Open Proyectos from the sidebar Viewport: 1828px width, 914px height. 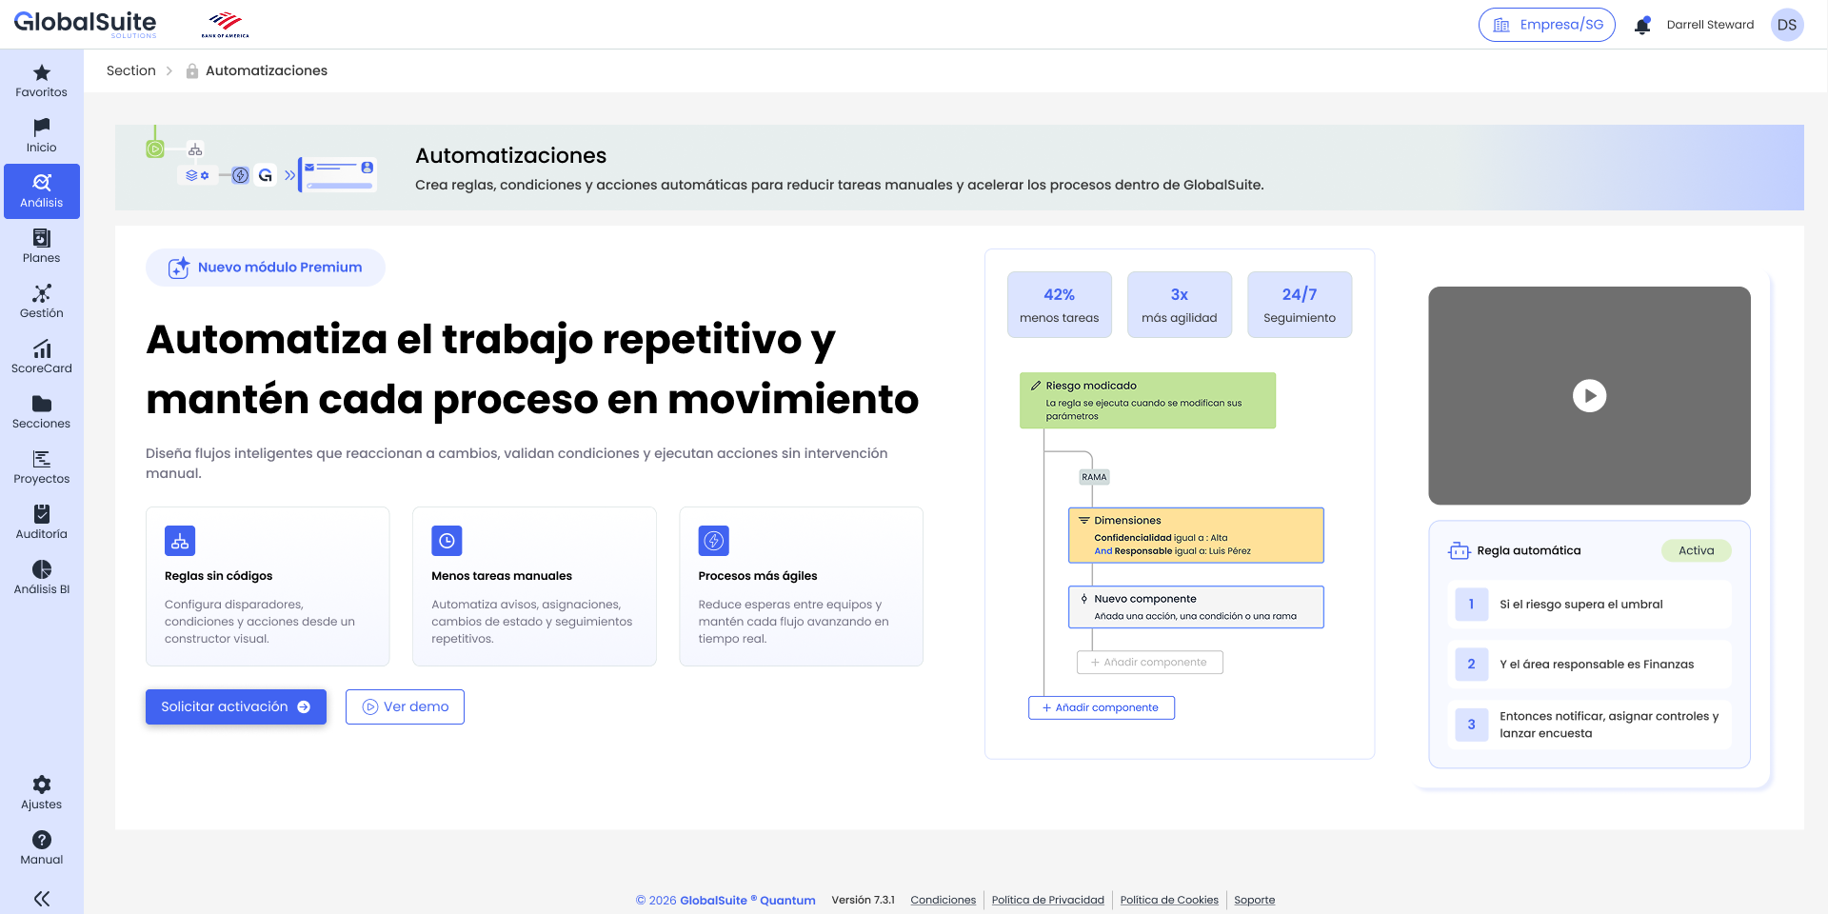[x=42, y=467]
